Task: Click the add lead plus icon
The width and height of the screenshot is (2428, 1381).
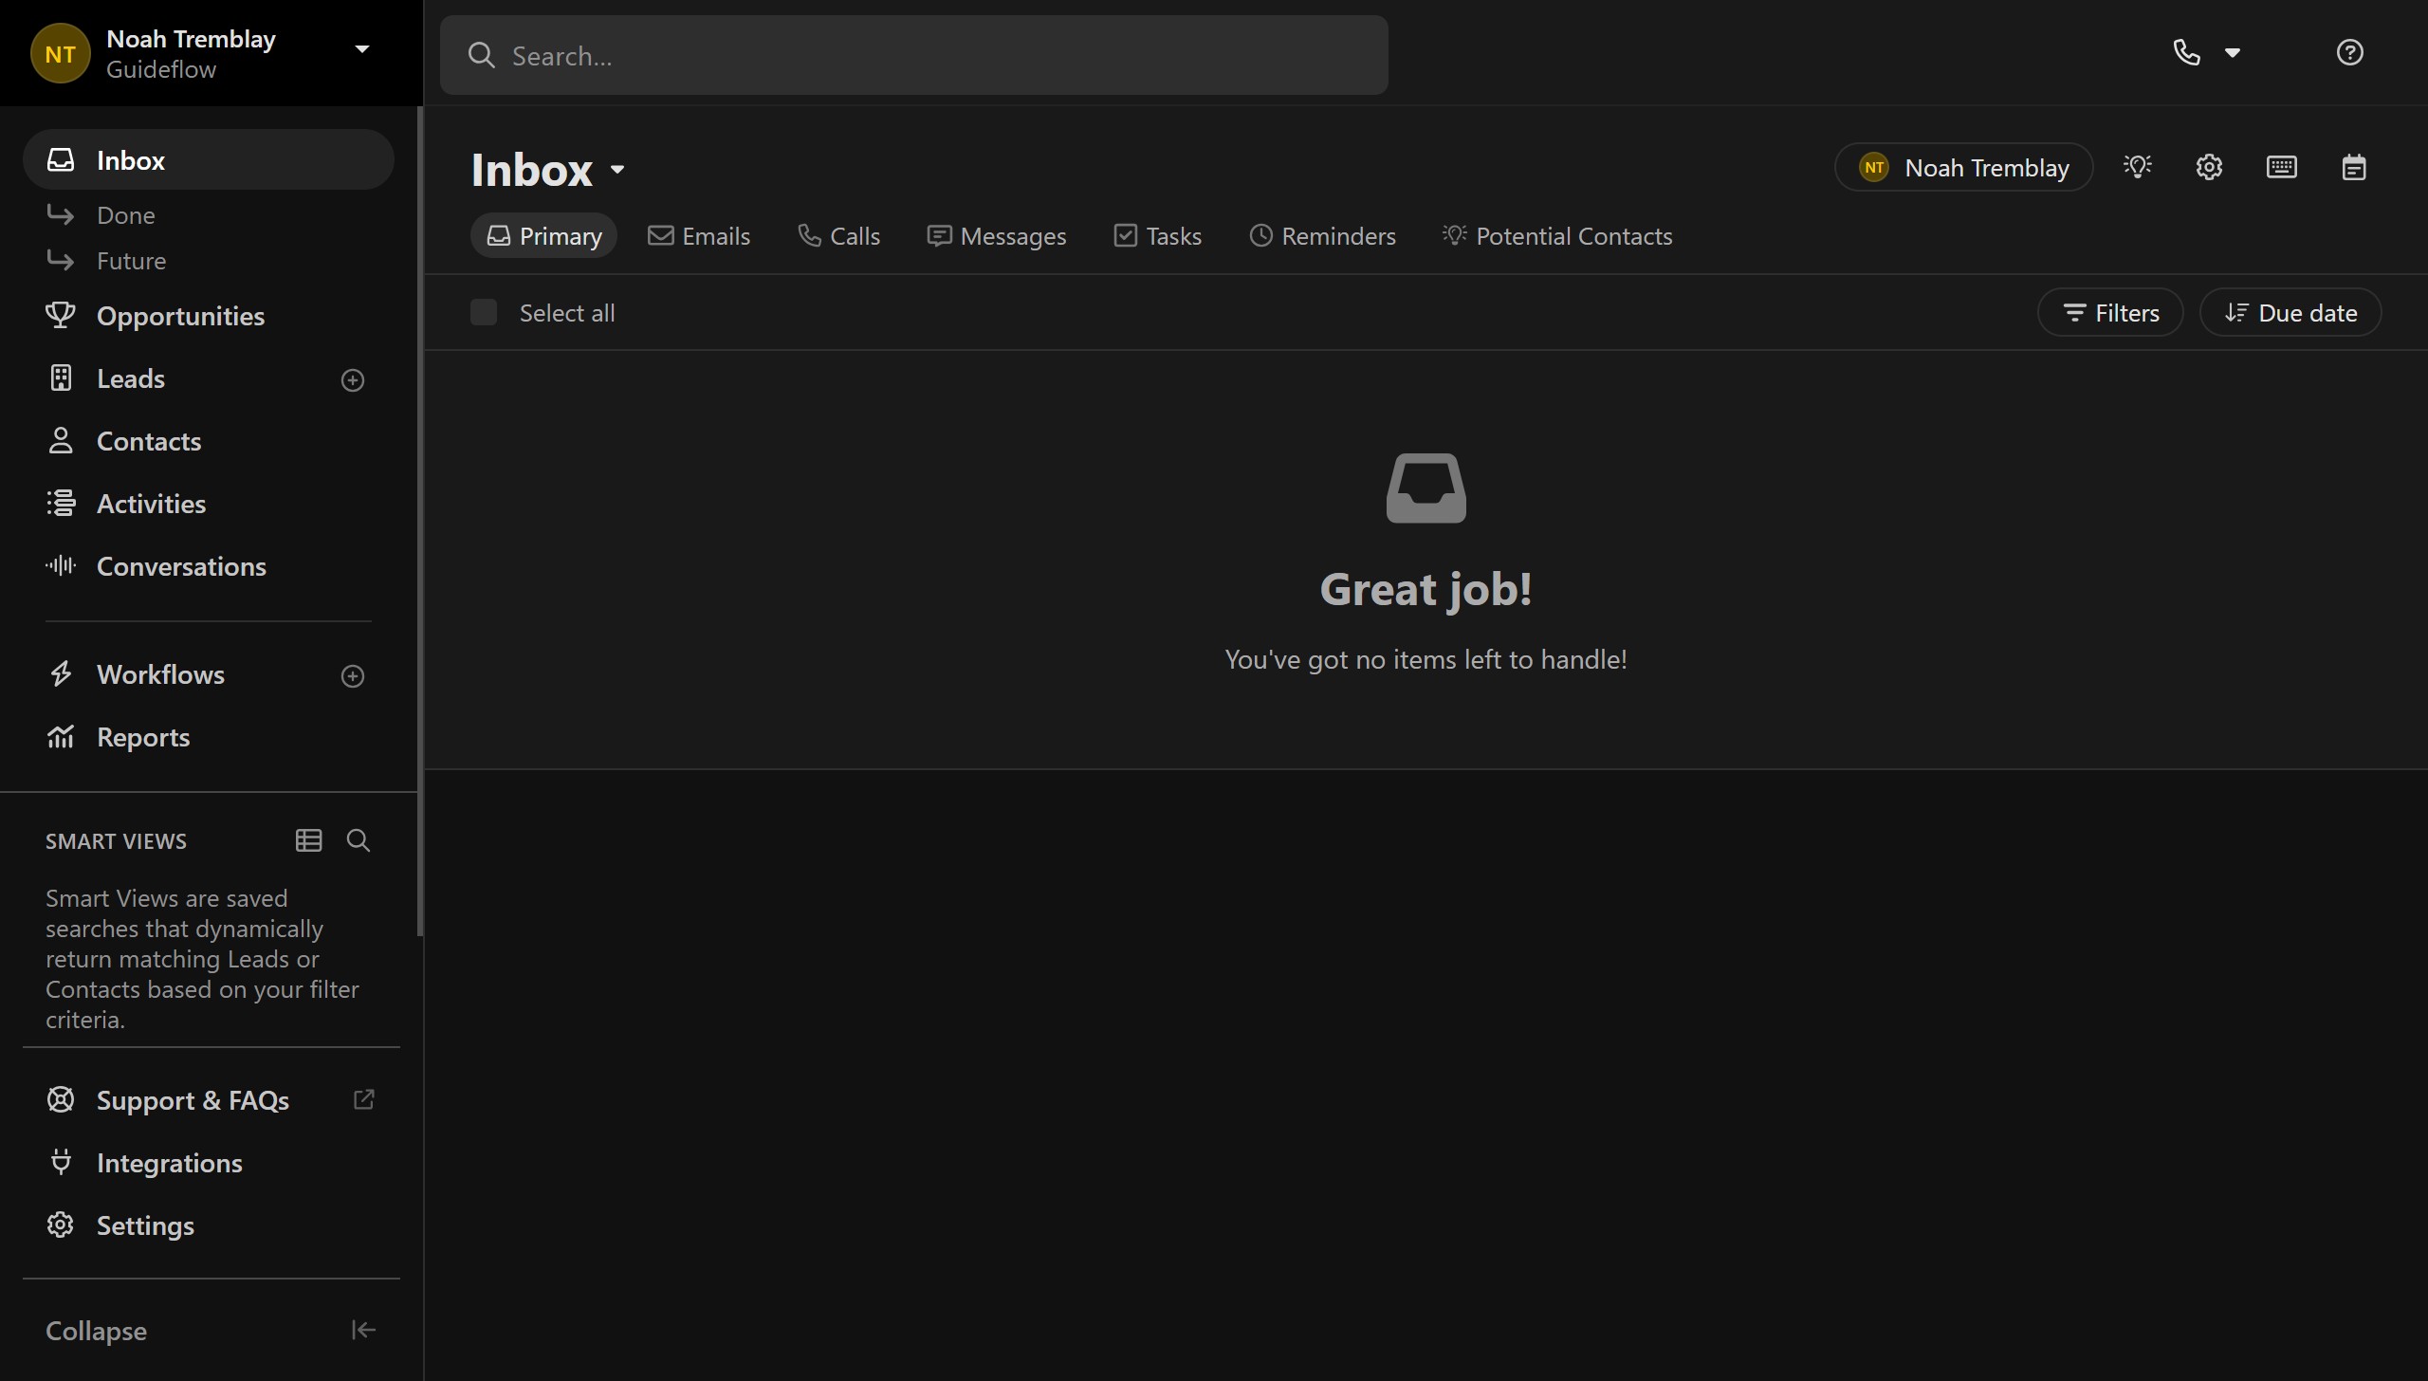Action: [x=353, y=380]
